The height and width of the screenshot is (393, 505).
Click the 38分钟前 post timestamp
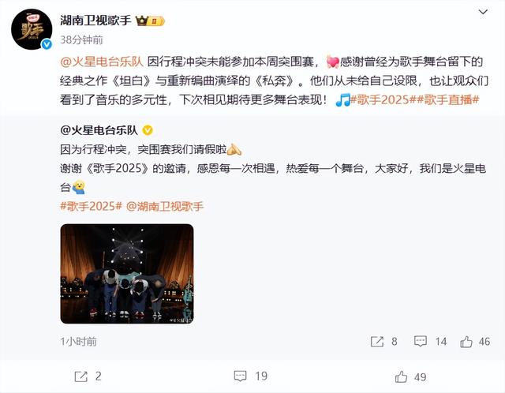(x=81, y=39)
